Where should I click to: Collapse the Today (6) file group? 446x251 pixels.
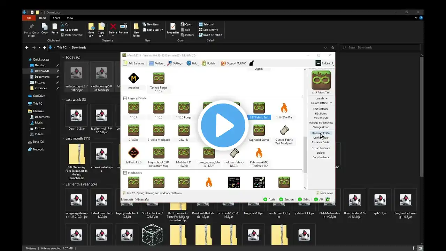pyautogui.click(x=63, y=57)
